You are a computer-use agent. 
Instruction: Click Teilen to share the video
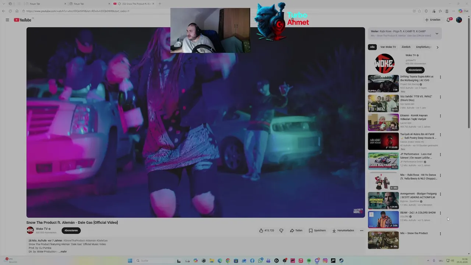[x=296, y=230]
